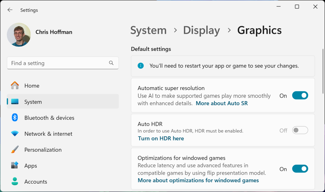This screenshot has height=192, width=325.
Task: Go to Network & internet settings
Action: (63, 134)
